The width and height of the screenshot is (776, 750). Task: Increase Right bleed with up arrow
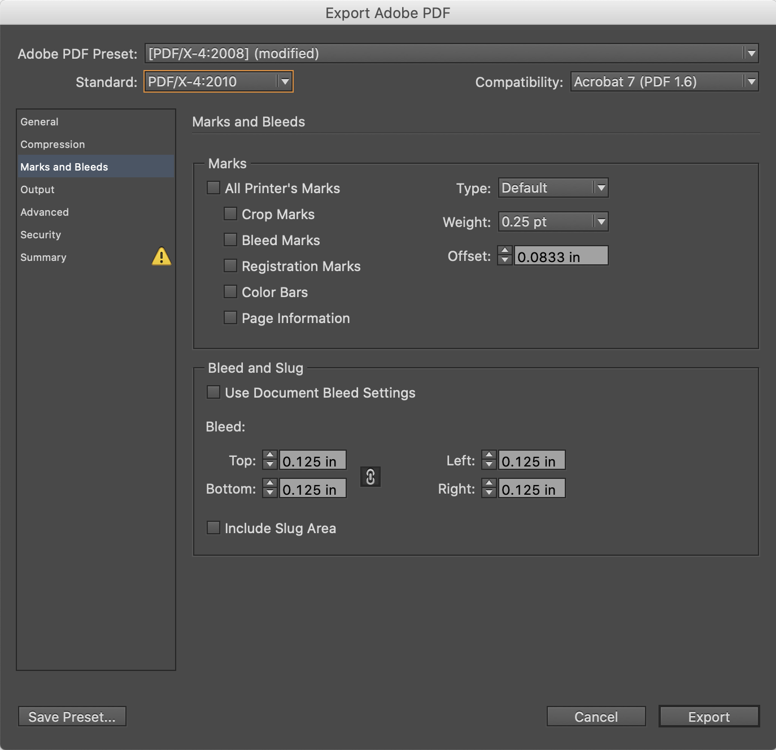pos(489,483)
